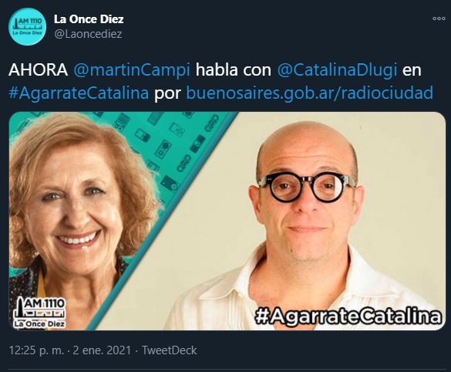The image size is (451, 372).
Task: Open the La Once Diez profile avatar
Action: point(27,27)
